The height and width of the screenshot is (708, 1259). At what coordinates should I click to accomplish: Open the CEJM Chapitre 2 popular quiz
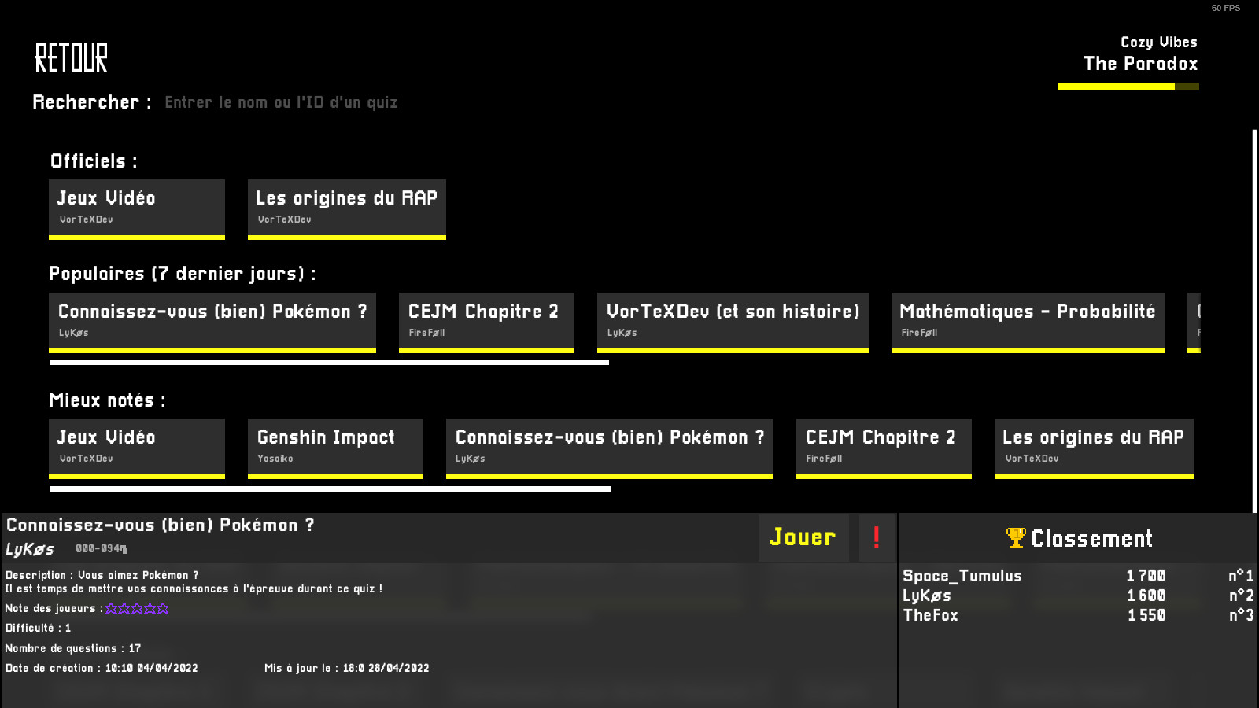(486, 322)
